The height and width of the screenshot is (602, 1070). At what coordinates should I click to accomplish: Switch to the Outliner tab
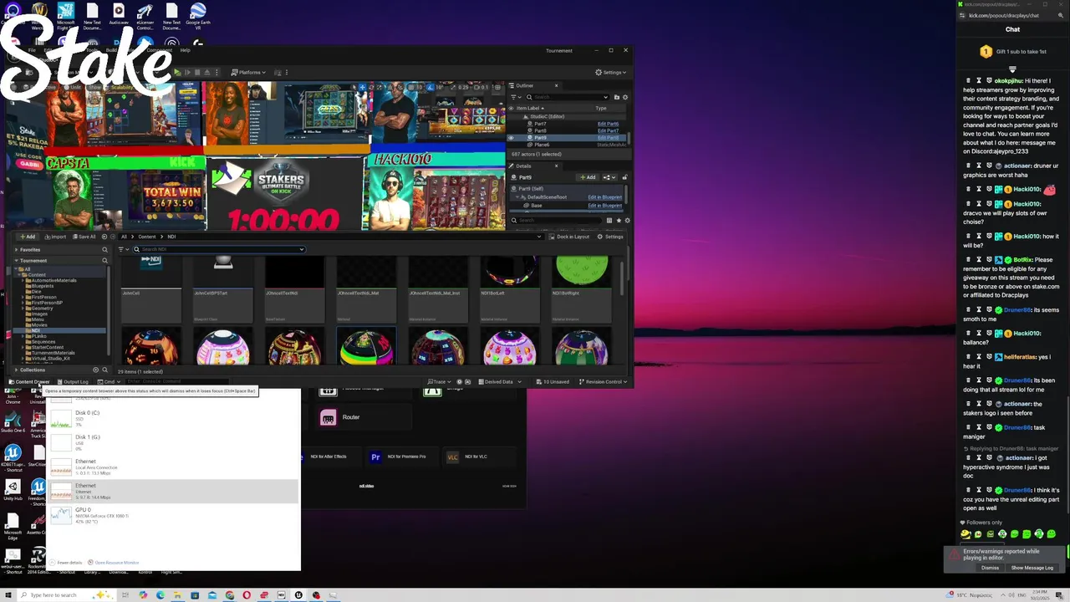[x=525, y=85]
